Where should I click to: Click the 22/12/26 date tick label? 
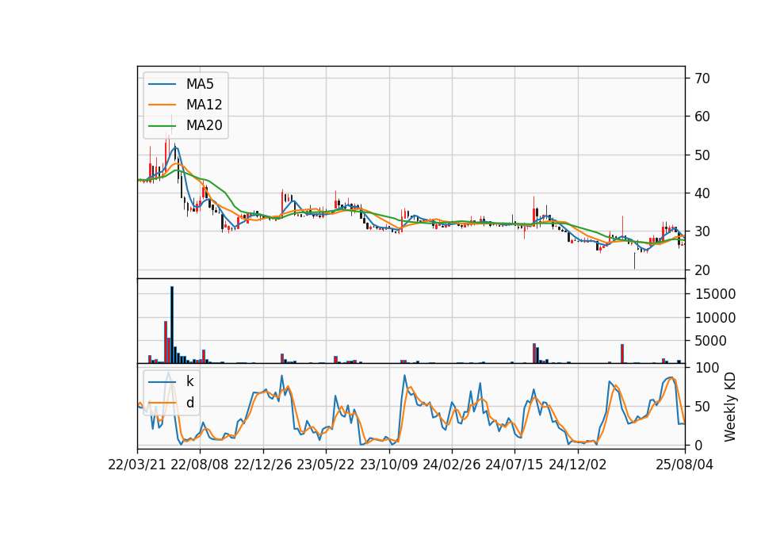(x=263, y=465)
